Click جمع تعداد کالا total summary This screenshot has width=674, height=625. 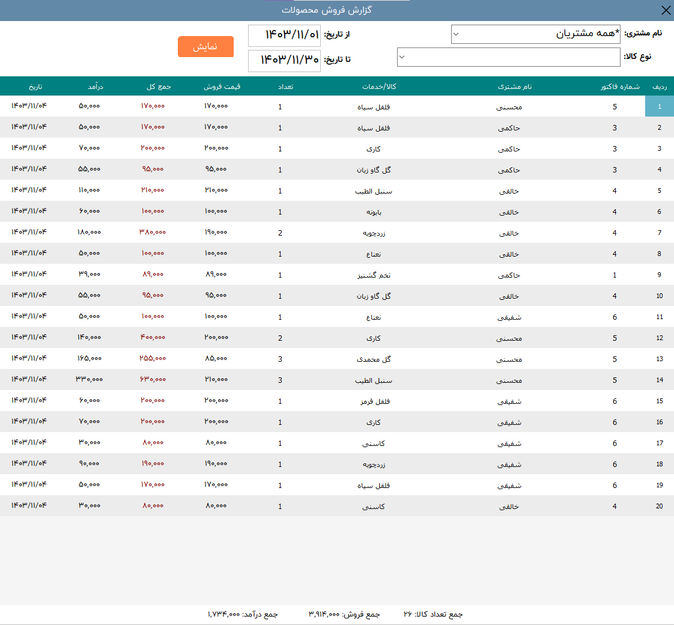tap(433, 614)
